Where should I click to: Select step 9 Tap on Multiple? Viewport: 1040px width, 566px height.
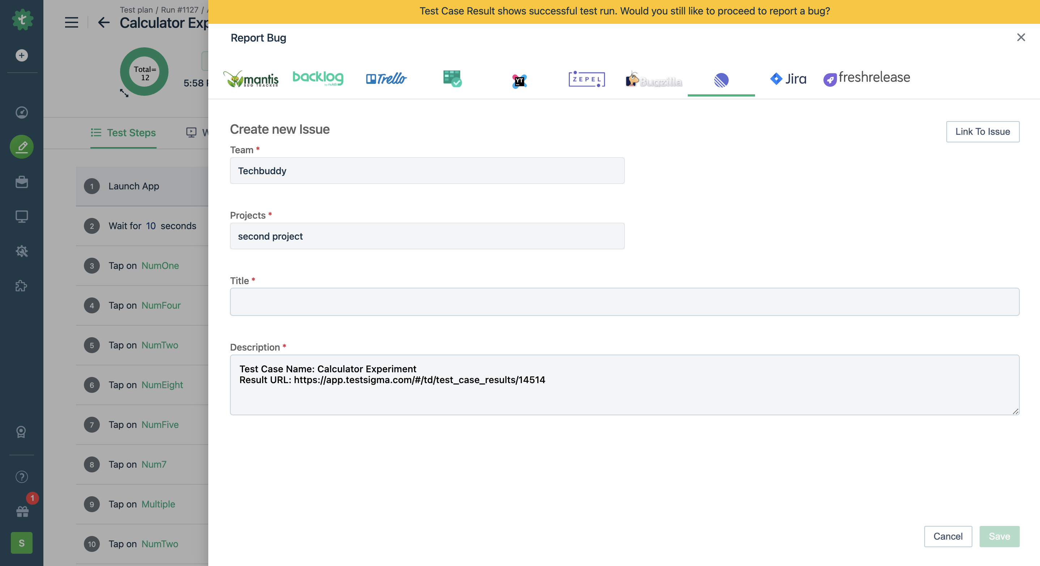[x=142, y=504]
